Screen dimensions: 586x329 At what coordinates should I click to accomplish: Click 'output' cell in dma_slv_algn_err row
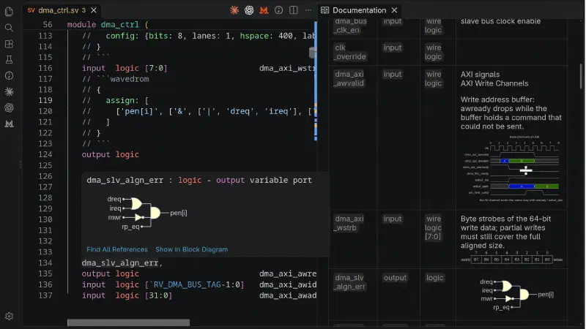click(395, 278)
